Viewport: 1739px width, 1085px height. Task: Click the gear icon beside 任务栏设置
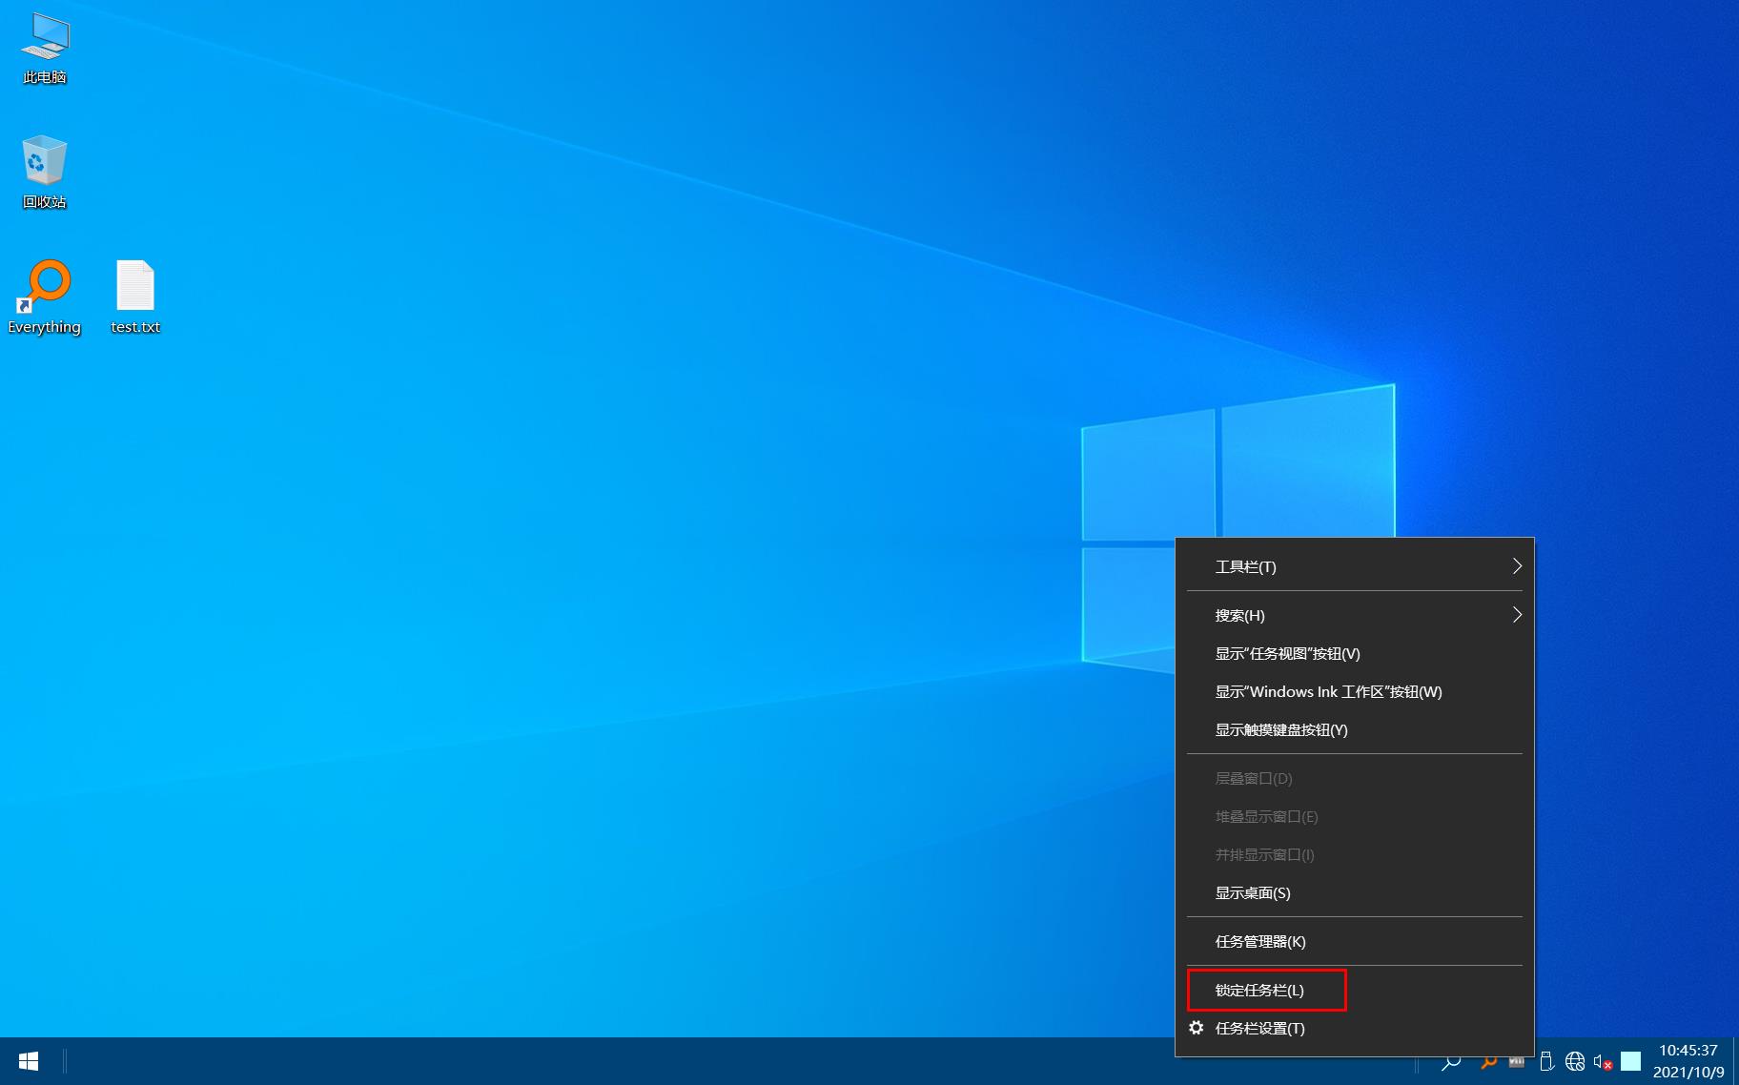click(x=1197, y=1028)
